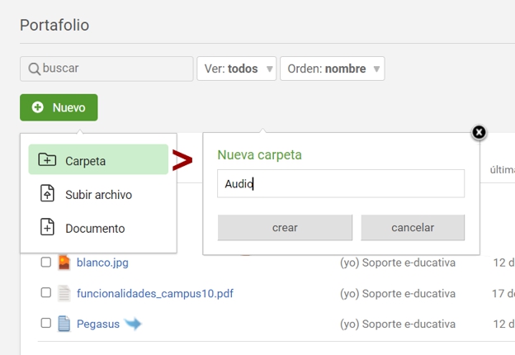Click the magnifier icon in search box
The height and width of the screenshot is (355, 515).
(x=34, y=69)
